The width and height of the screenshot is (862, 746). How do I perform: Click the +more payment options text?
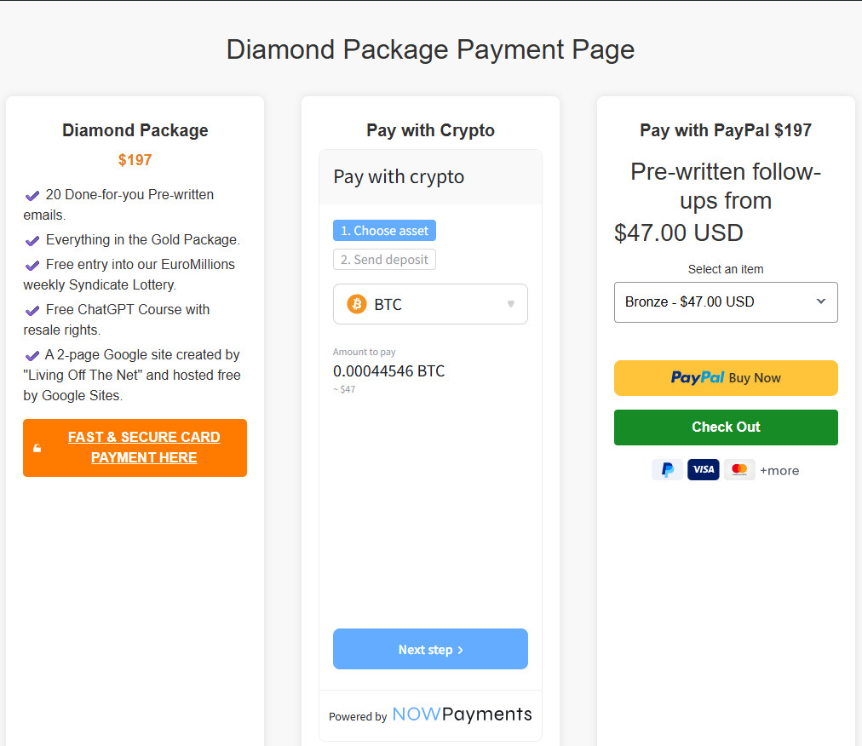click(779, 471)
